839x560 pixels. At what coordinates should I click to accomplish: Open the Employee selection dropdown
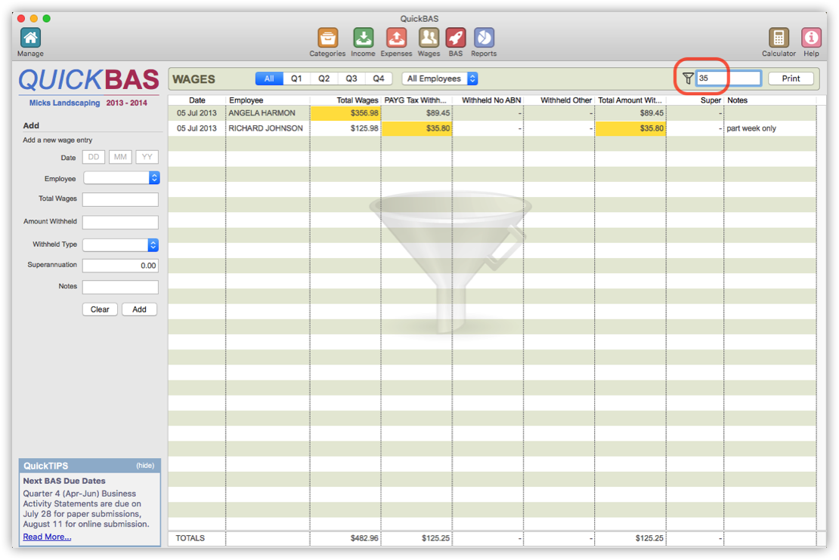[121, 177]
